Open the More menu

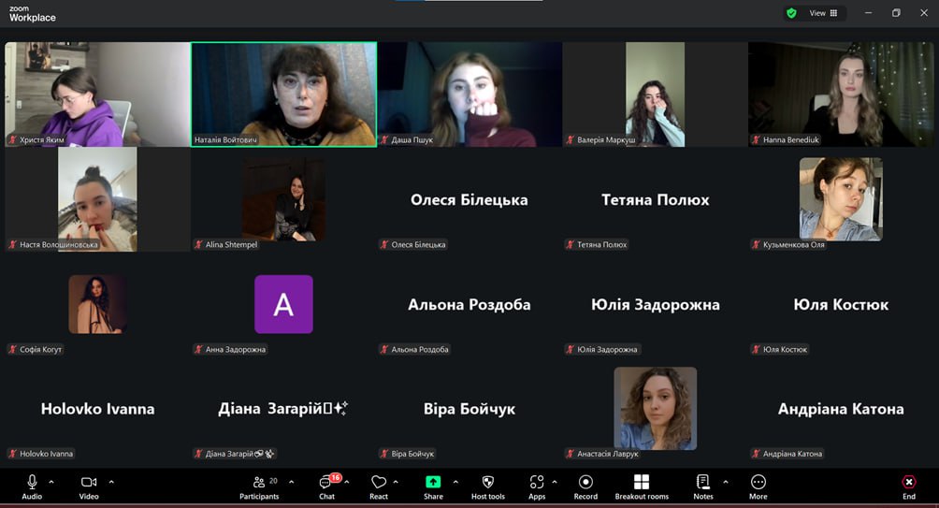pyautogui.click(x=758, y=483)
